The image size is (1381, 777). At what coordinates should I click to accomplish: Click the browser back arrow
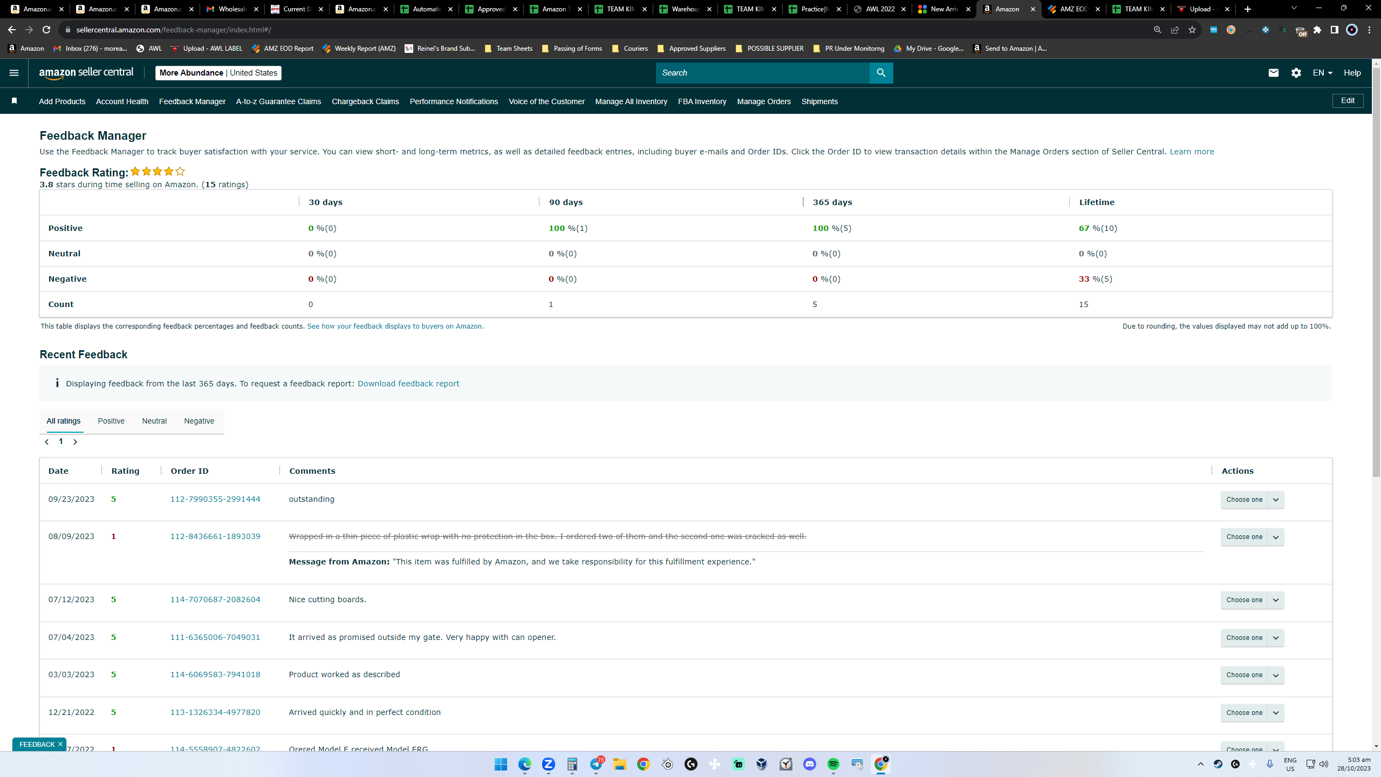tap(12, 30)
